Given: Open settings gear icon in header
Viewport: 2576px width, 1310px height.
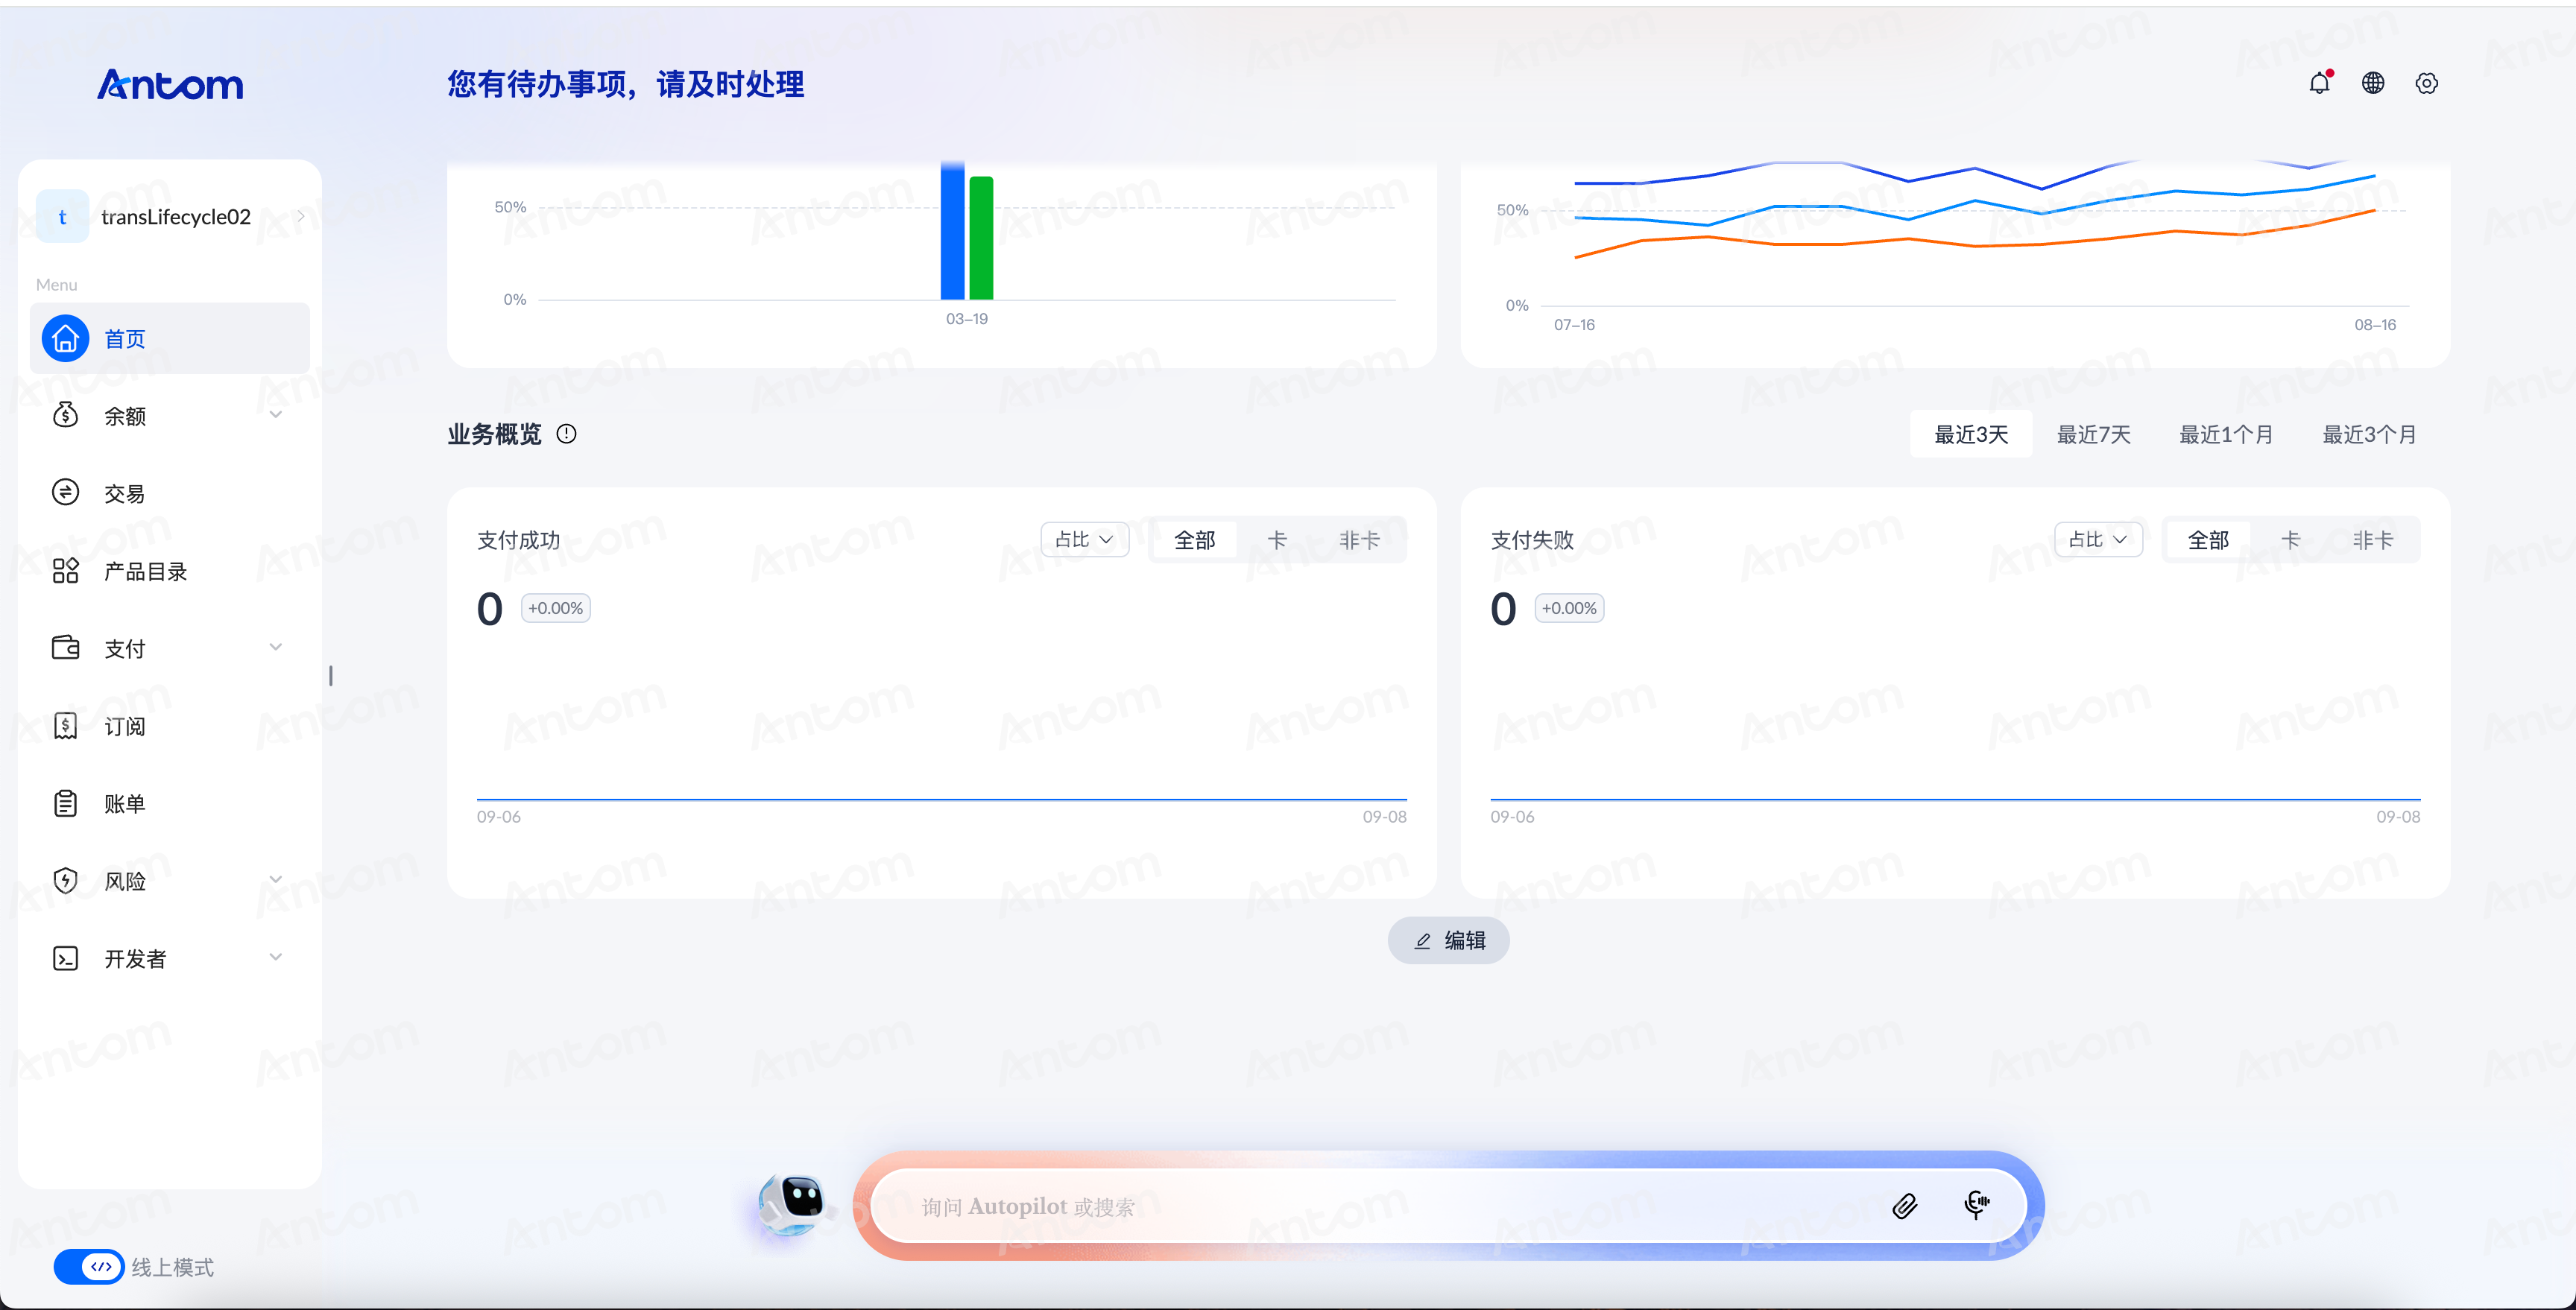Looking at the screenshot, I should point(2427,83).
